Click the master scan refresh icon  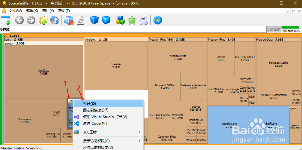click(69, 20)
